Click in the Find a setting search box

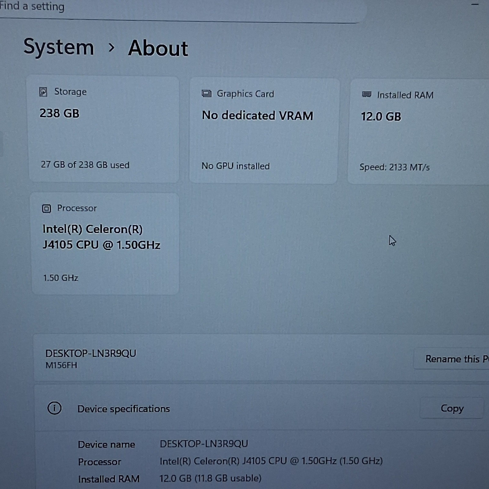click(180, 9)
